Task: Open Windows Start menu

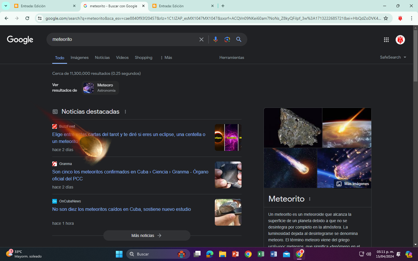Action: (x=119, y=254)
